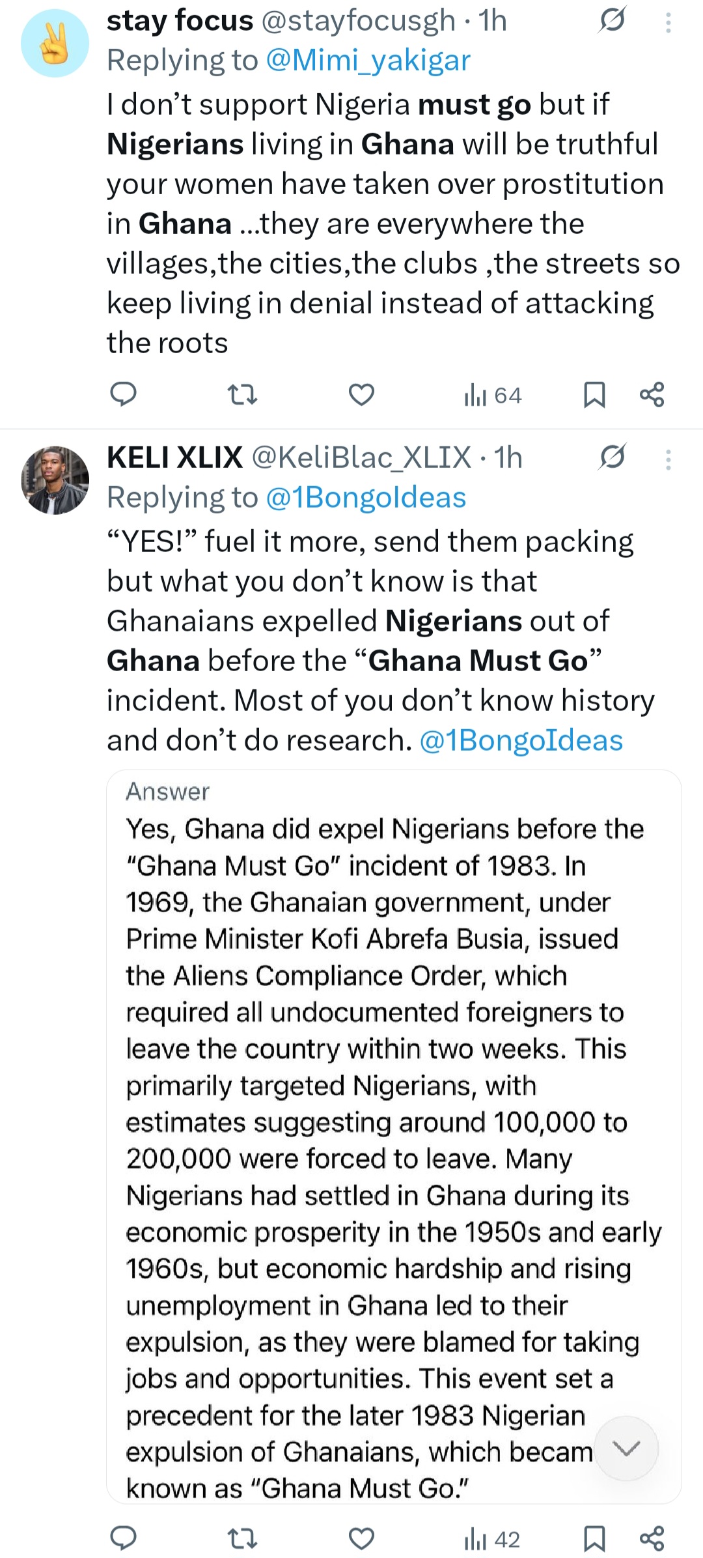Reply to stay focus's tweet
This screenshot has height=1558, width=703.
(123, 394)
